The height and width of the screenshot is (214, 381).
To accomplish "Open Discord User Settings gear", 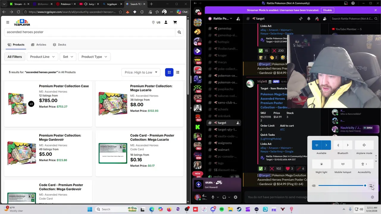I will pos(235,197).
